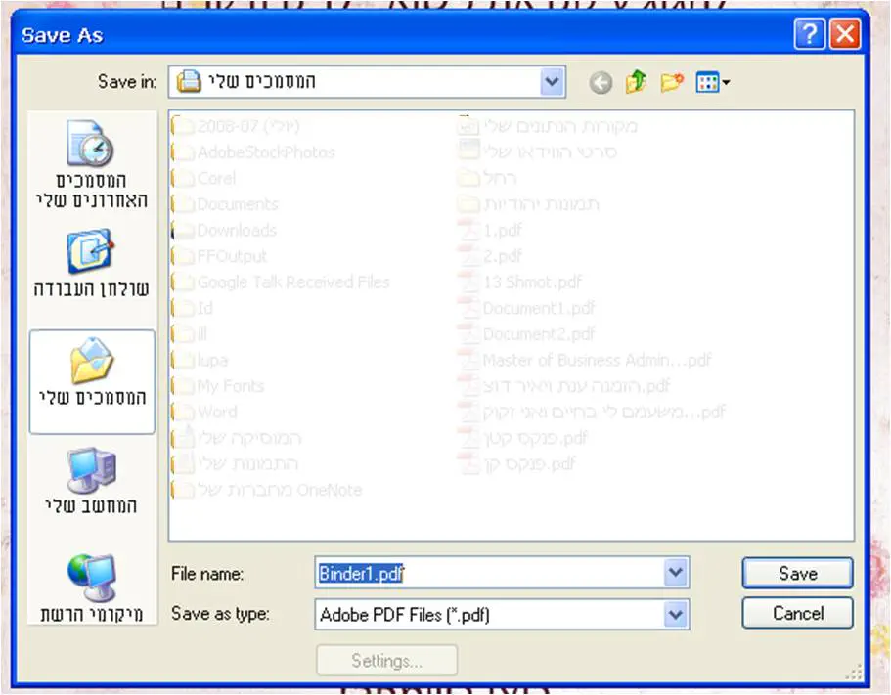Open My Network Places in sidebar
Screen dimensions: 891x695
click(92, 586)
